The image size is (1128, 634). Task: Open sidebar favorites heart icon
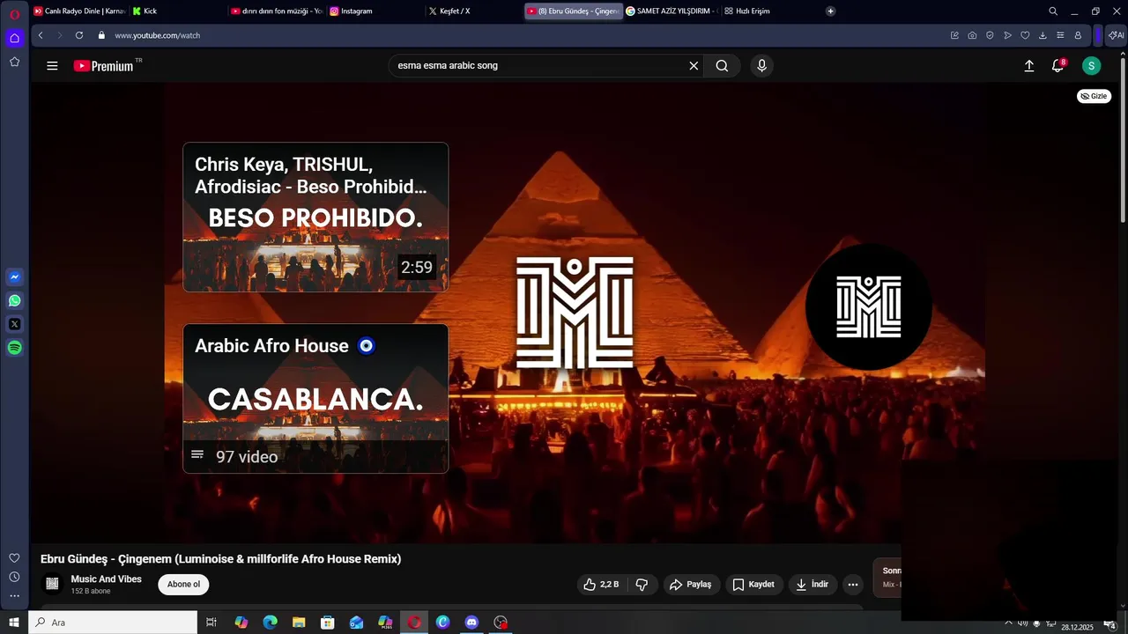click(x=14, y=558)
